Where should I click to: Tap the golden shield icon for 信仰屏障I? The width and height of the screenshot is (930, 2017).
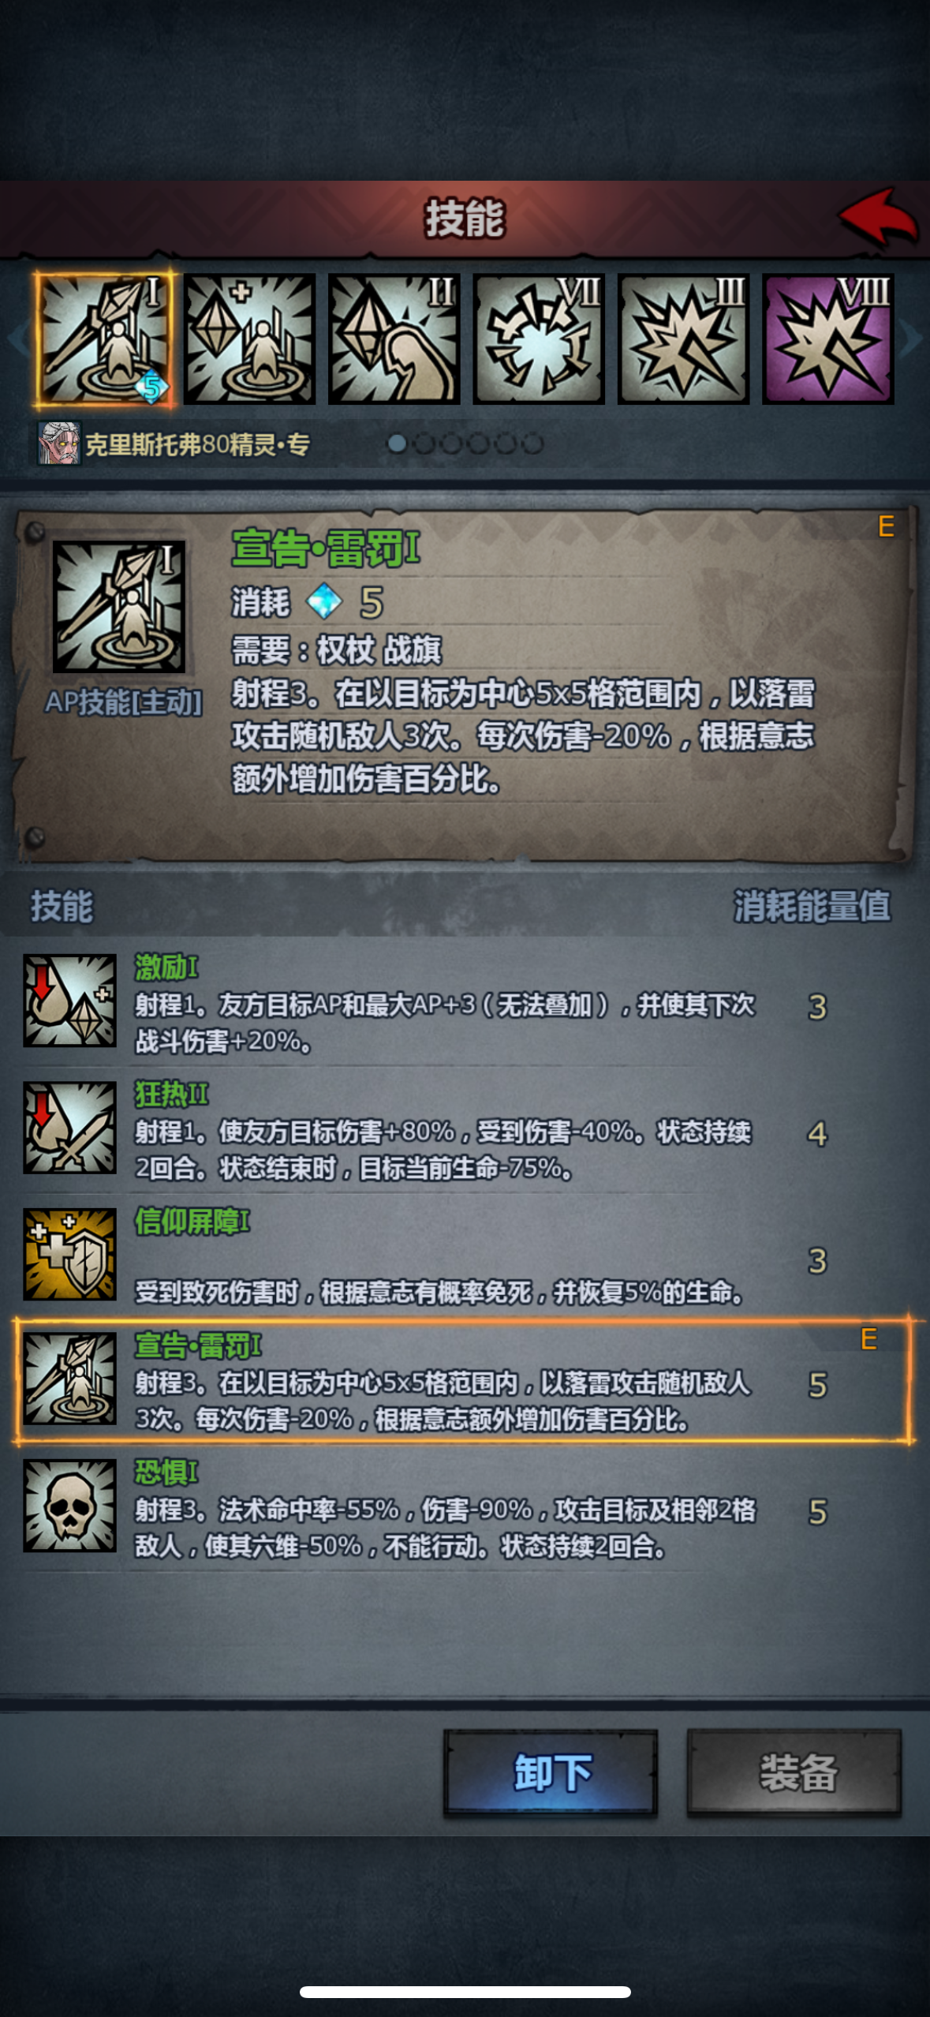coord(69,1254)
